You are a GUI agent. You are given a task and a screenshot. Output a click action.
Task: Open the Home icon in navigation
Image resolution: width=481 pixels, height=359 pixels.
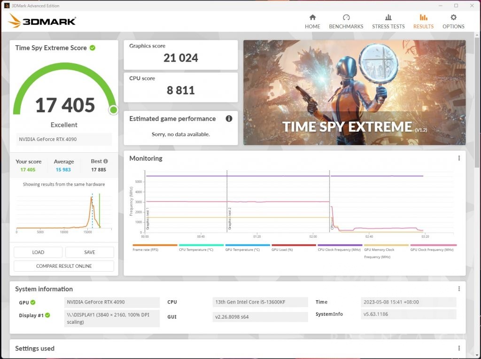pos(312,17)
